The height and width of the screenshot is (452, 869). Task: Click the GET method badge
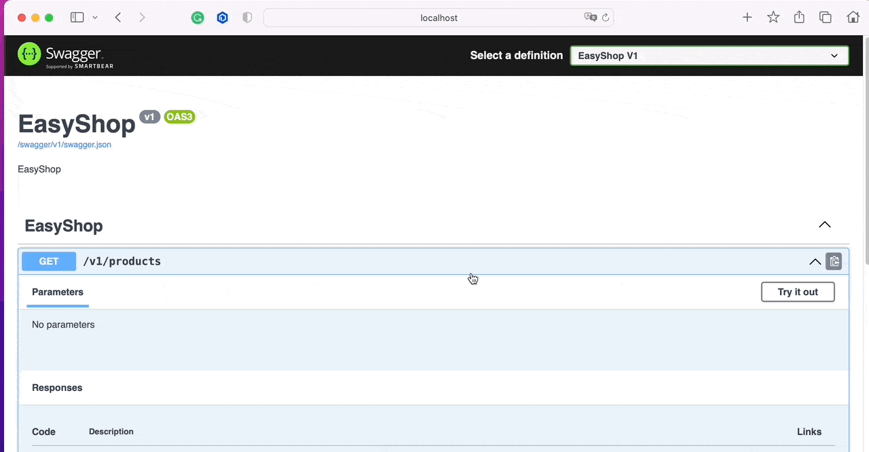pyautogui.click(x=49, y=261)
